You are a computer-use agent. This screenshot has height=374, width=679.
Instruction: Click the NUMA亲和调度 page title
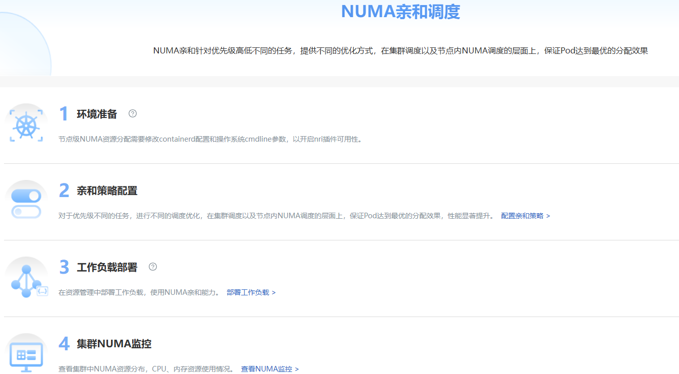[x=401, y=12]
